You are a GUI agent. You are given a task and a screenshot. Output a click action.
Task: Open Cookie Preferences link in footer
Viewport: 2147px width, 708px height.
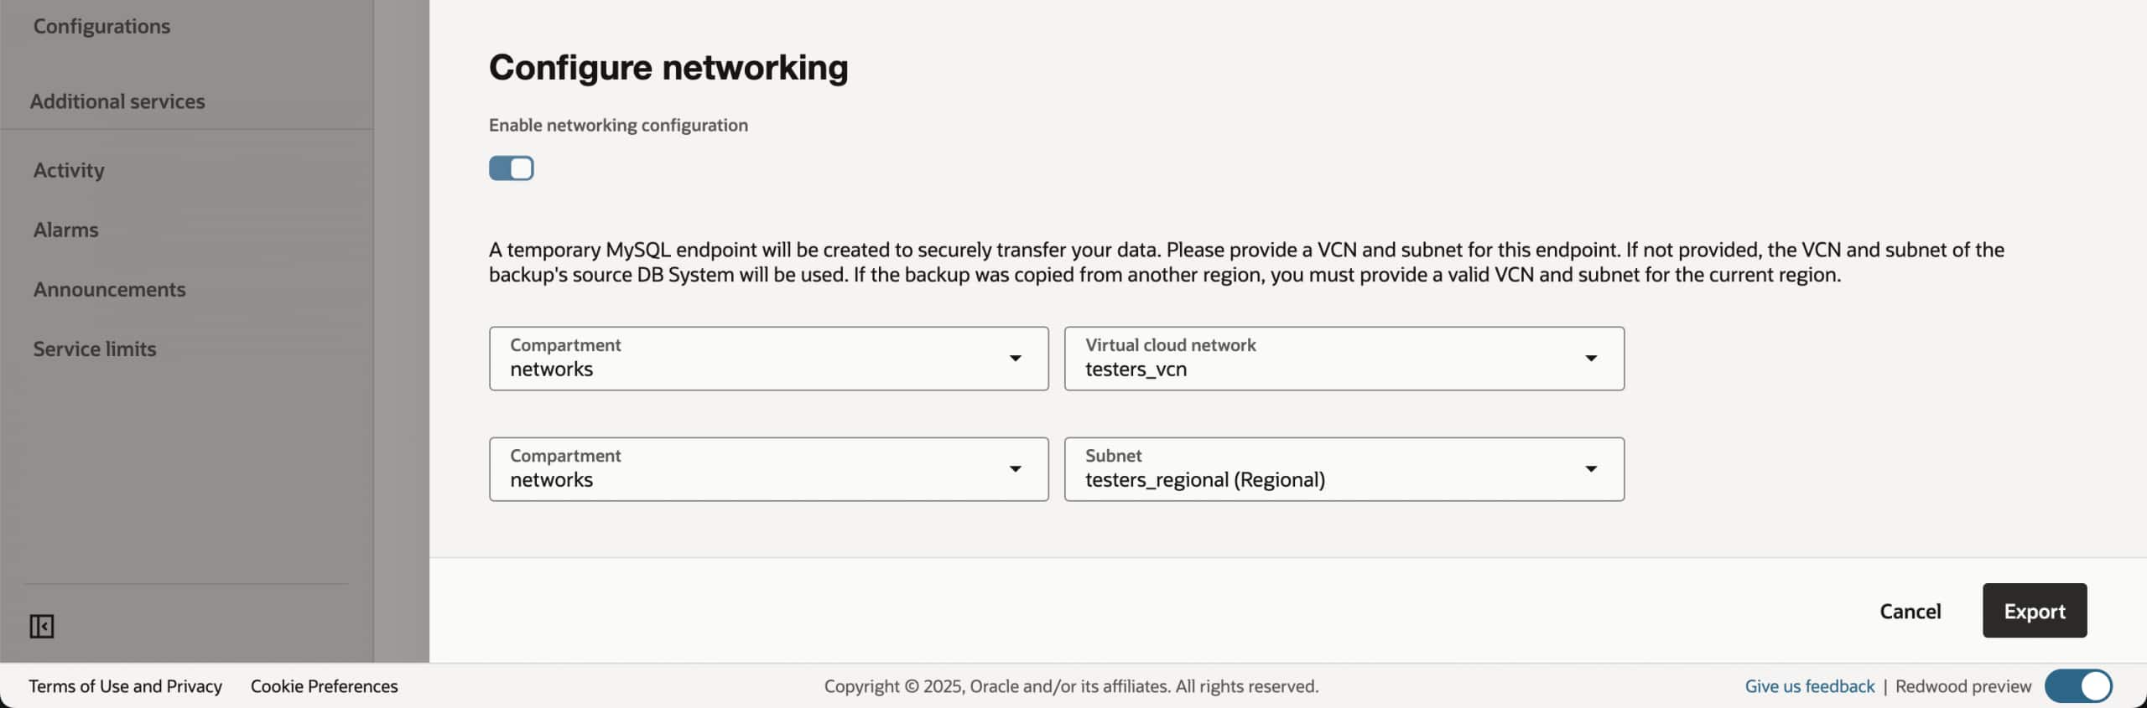[324, 686]
